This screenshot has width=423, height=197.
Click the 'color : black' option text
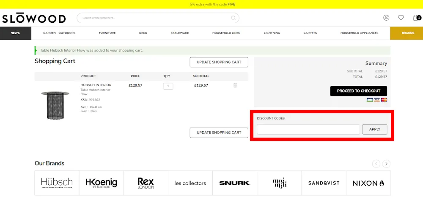(x=88, y=111)
